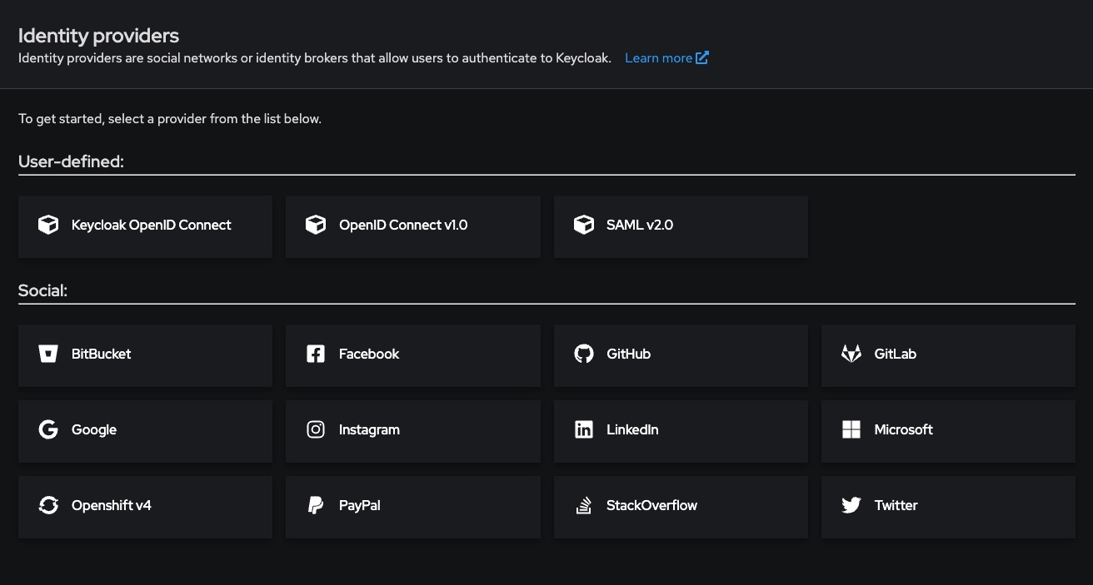
Task: Click the StackOverflow stack icon
Action: (584, 505)
